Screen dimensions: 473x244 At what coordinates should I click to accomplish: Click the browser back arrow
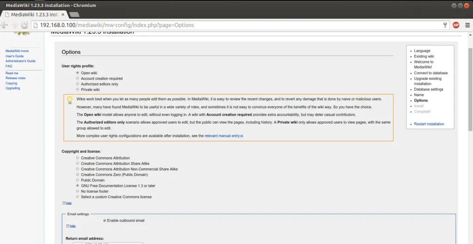[4, 25]
